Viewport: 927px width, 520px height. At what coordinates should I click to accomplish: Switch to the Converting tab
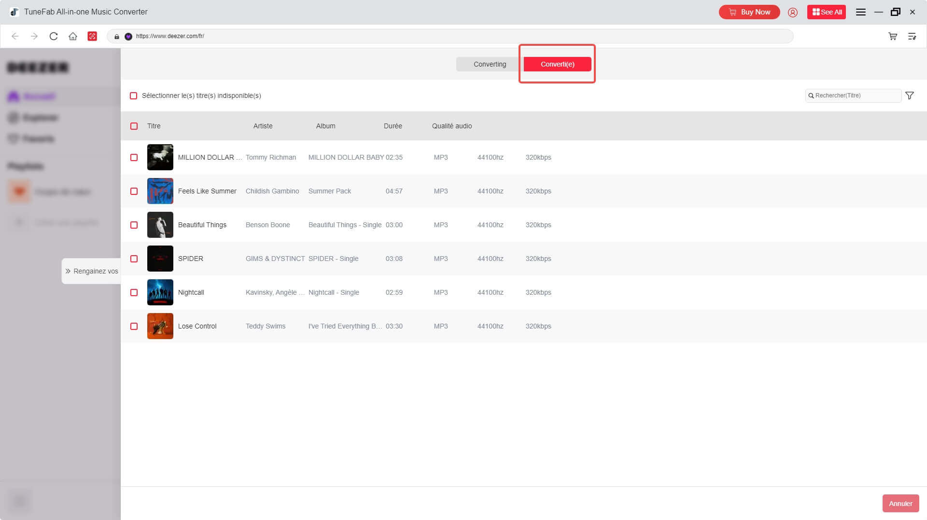coord(490,64)
